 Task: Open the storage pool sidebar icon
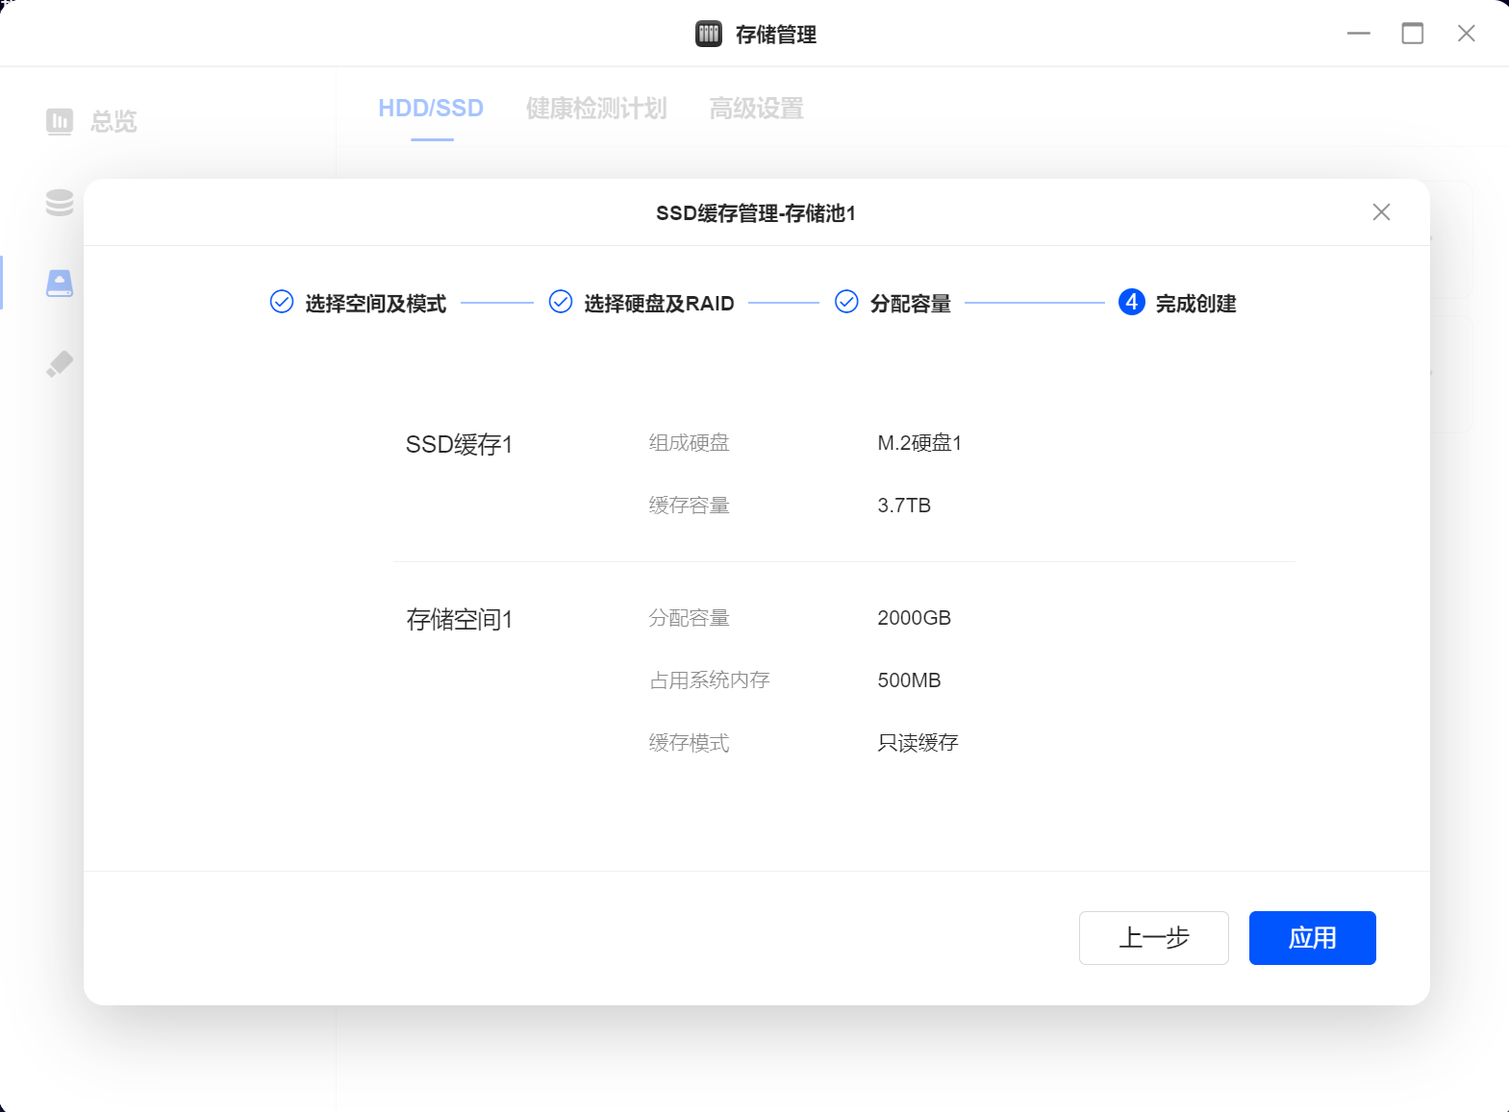[60, 202]
